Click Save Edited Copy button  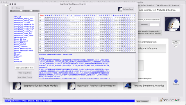pyautogui.click(x=25, y=77)
